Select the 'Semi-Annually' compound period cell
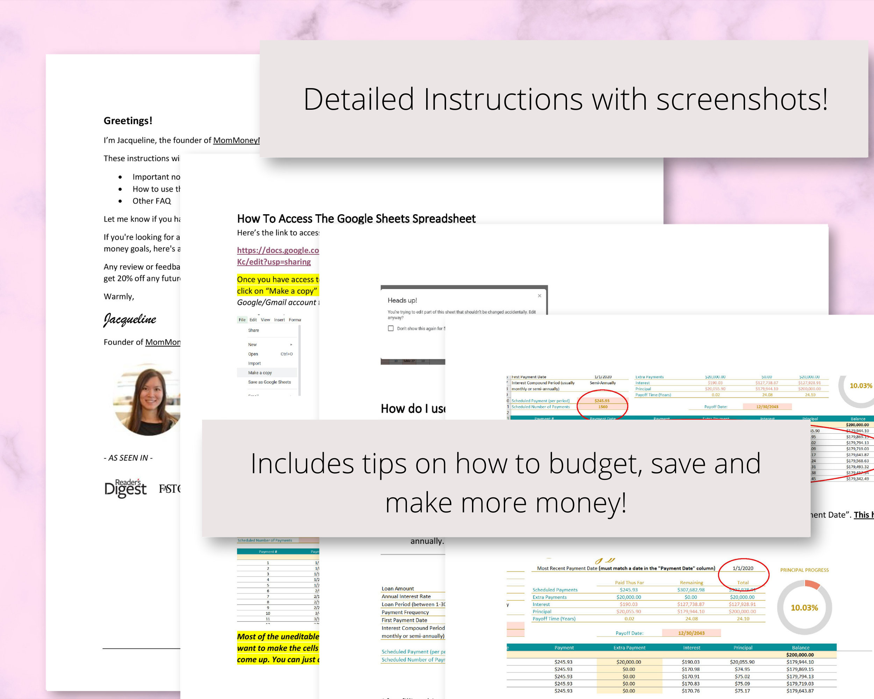The width and height of the screenshot is (874, 699). (x=602, y=383)
